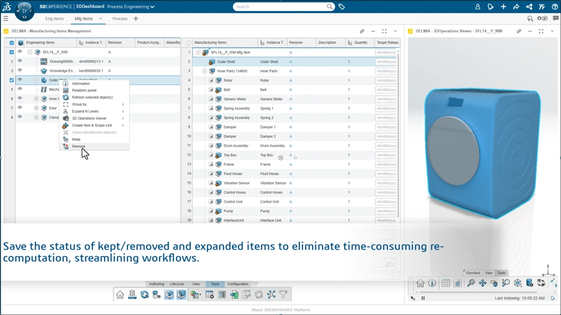Open About 3DEXPERIENCE Platform link
This screenshot has height=315, width=561.
pos(280,310)
